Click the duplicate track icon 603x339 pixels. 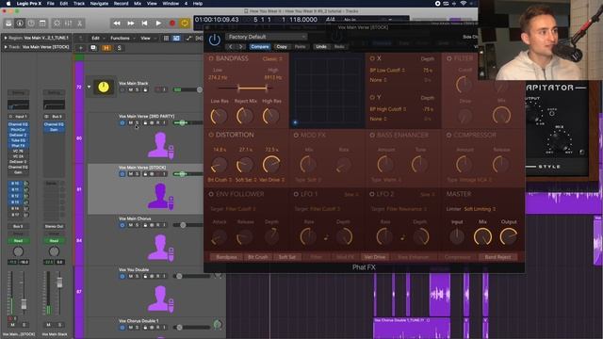93,48
